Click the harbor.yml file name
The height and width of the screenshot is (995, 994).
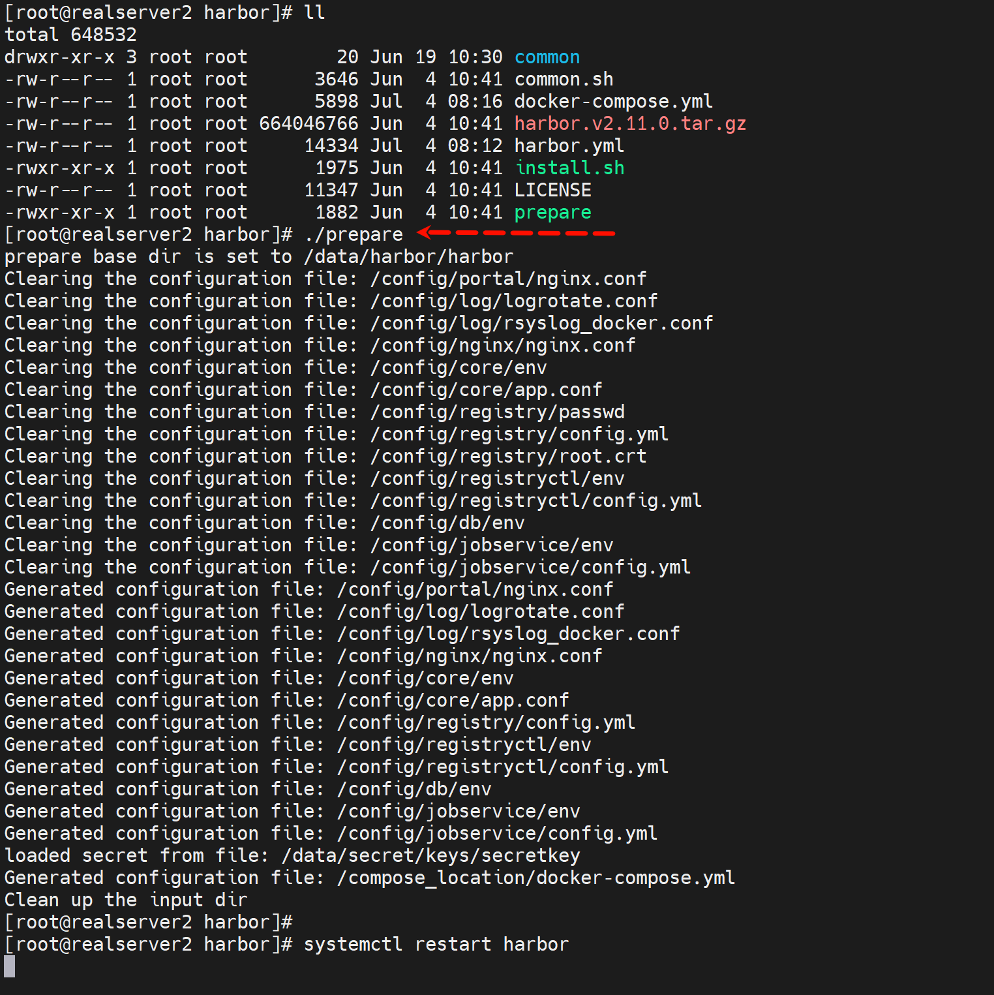pyautogui.click(x=569, y=146)
